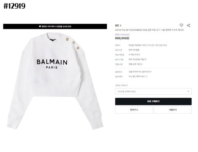Screen dimensions: 198x152
Task: Click the 선물하기 gift button
Action: click(173, 110)
